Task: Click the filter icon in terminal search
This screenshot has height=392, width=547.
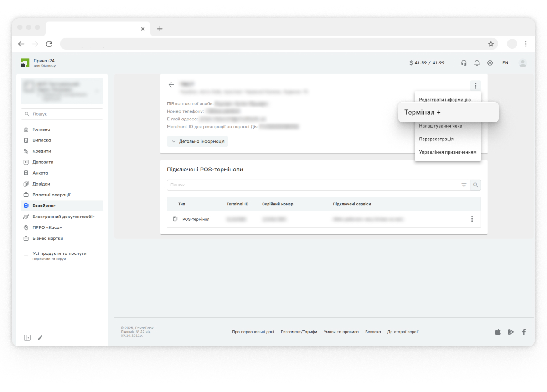Action: coord(464,185)
